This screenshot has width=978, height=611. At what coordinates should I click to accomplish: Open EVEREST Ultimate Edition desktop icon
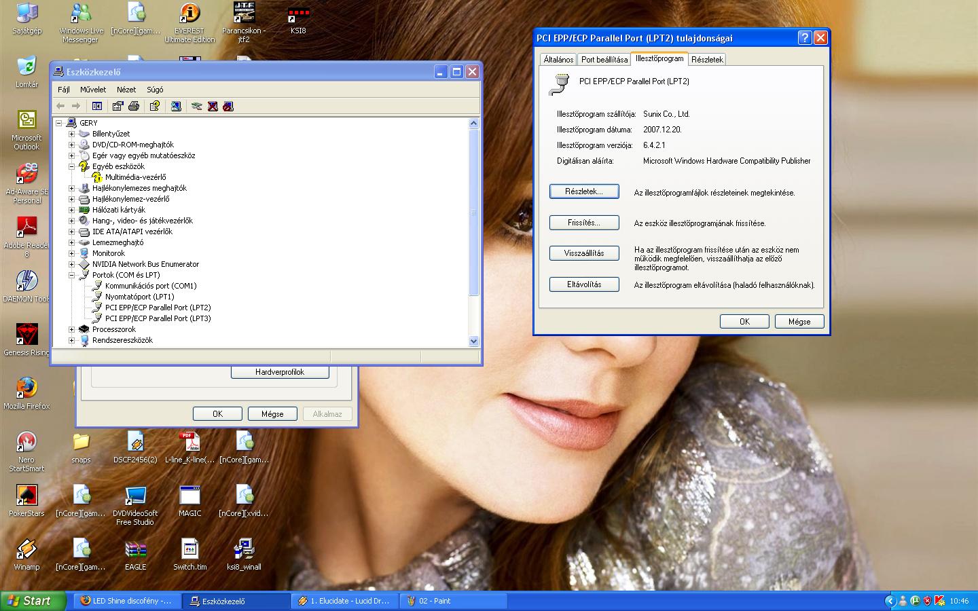coord(189,23)
